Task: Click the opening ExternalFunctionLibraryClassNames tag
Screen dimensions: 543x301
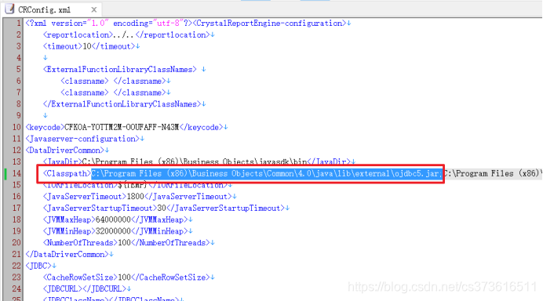Action: click(120, 70)
